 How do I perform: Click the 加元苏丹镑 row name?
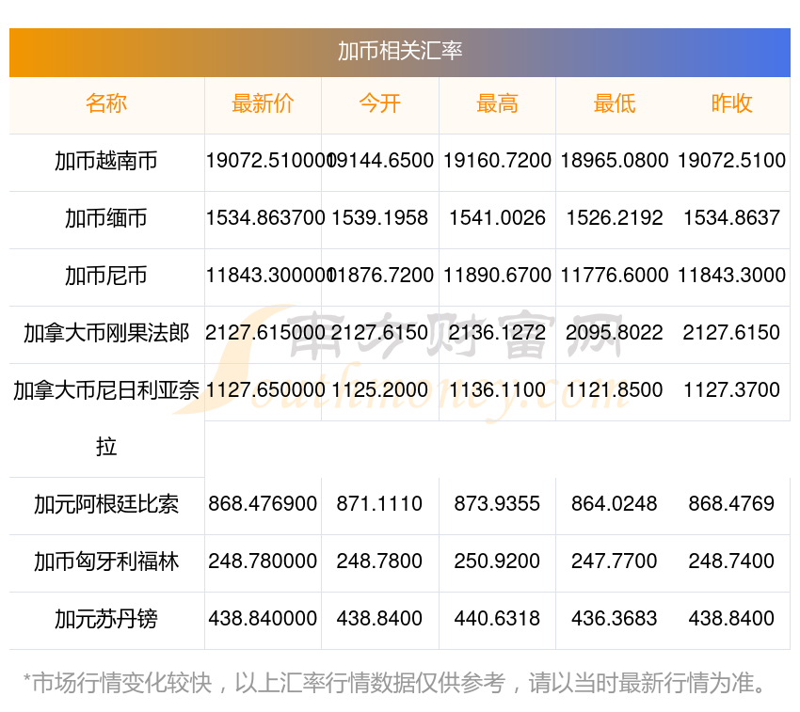pos(106,619)
